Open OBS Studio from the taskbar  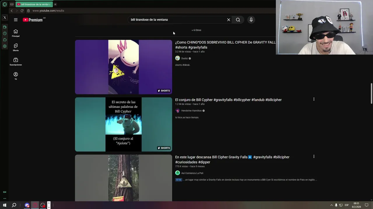tap(43, 205)
